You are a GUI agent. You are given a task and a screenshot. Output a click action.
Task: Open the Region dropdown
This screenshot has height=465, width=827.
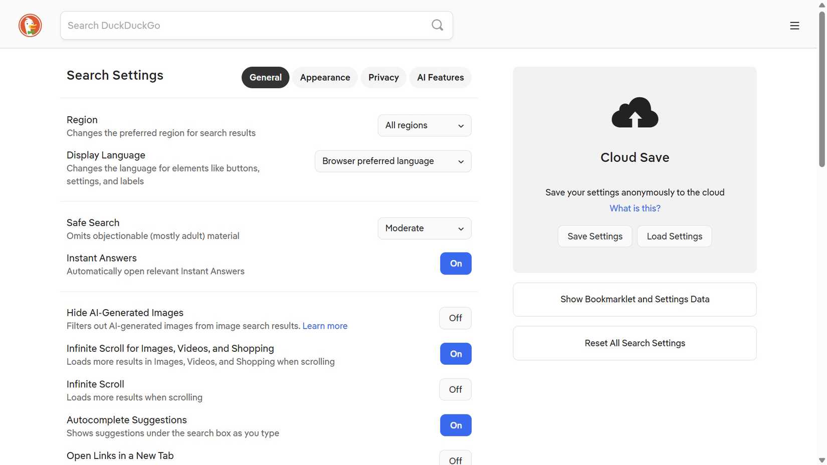point(424,125)
